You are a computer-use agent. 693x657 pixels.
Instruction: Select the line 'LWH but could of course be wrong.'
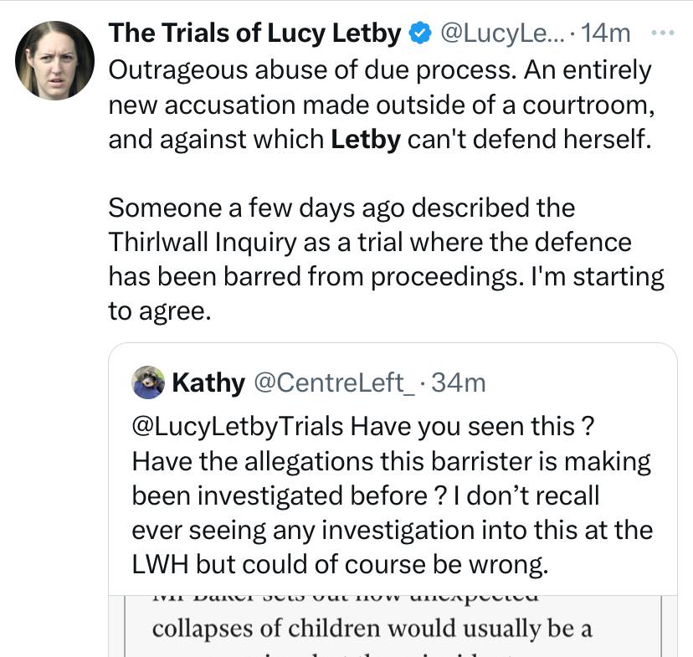pos(341,564)
